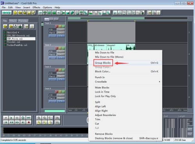This screenshot has width=195, height=144.
Task: Solo Track 4 with the yellow S button
Action: (60, 48)
